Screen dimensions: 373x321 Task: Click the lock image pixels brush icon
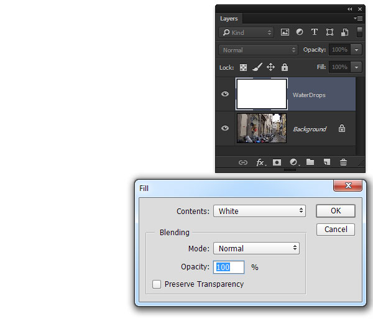(257, 67)
